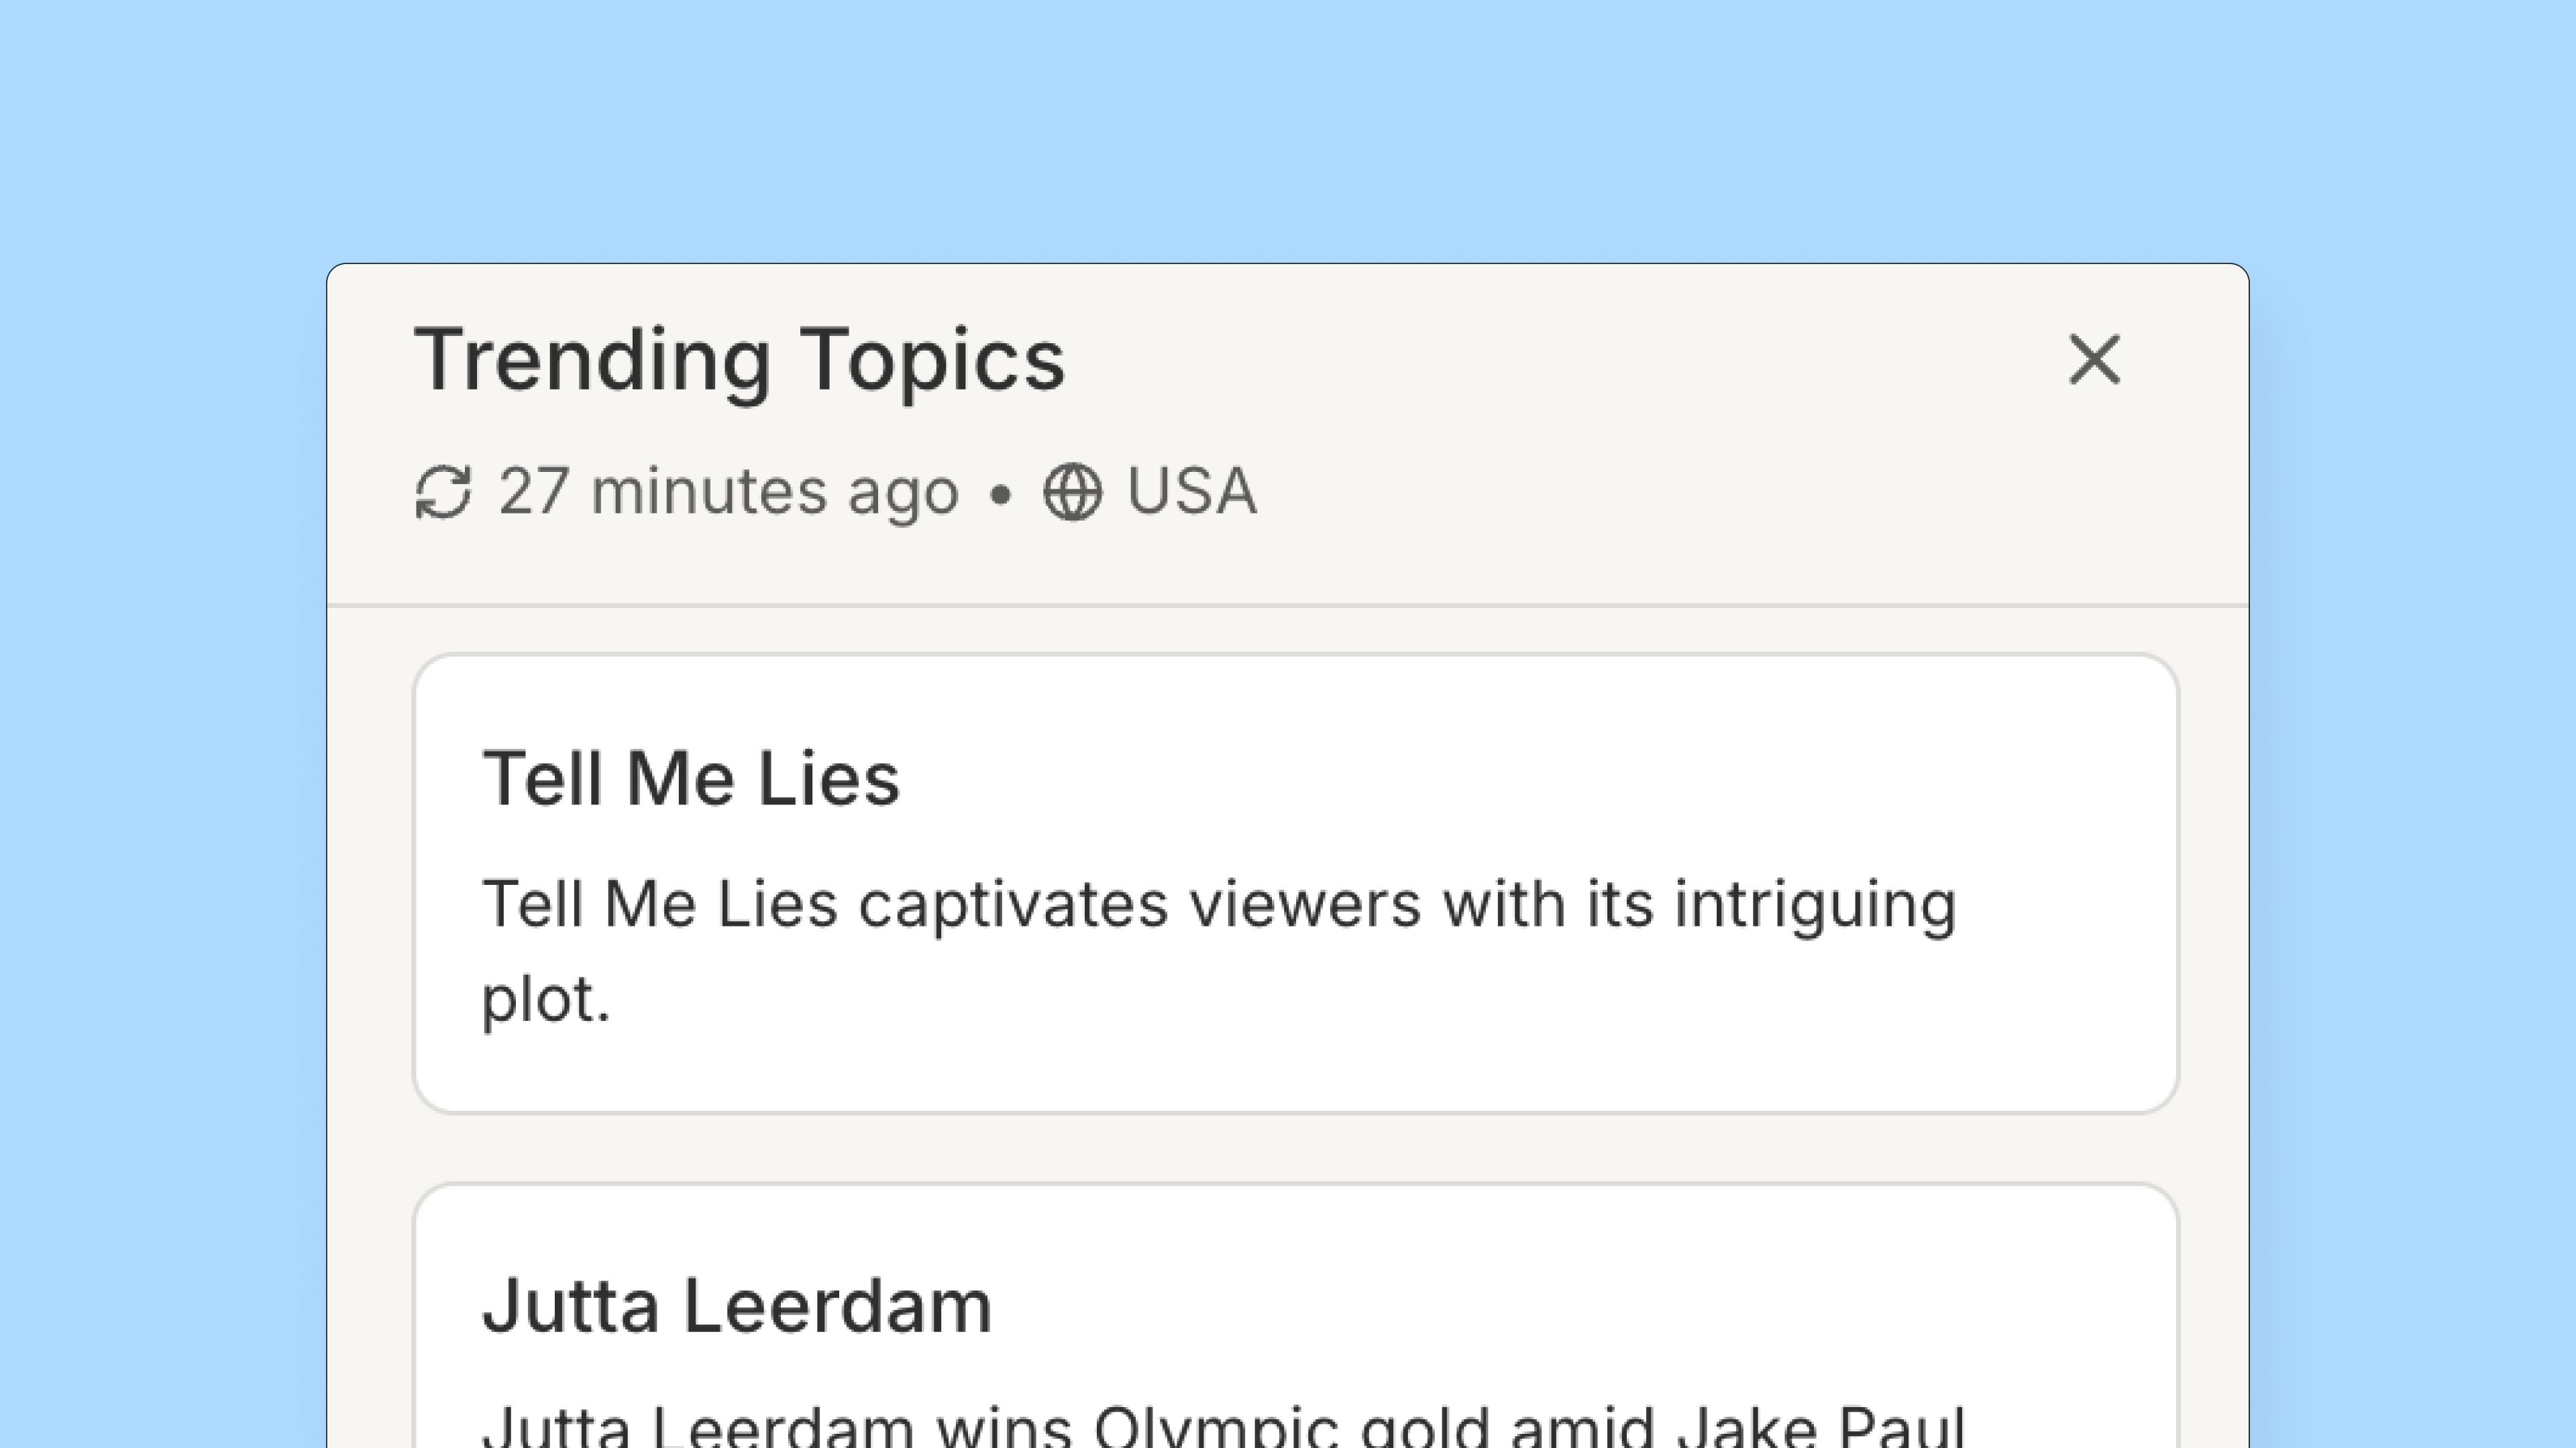Click the globe region icon
The image size is (2576, 1448).
1072,491
